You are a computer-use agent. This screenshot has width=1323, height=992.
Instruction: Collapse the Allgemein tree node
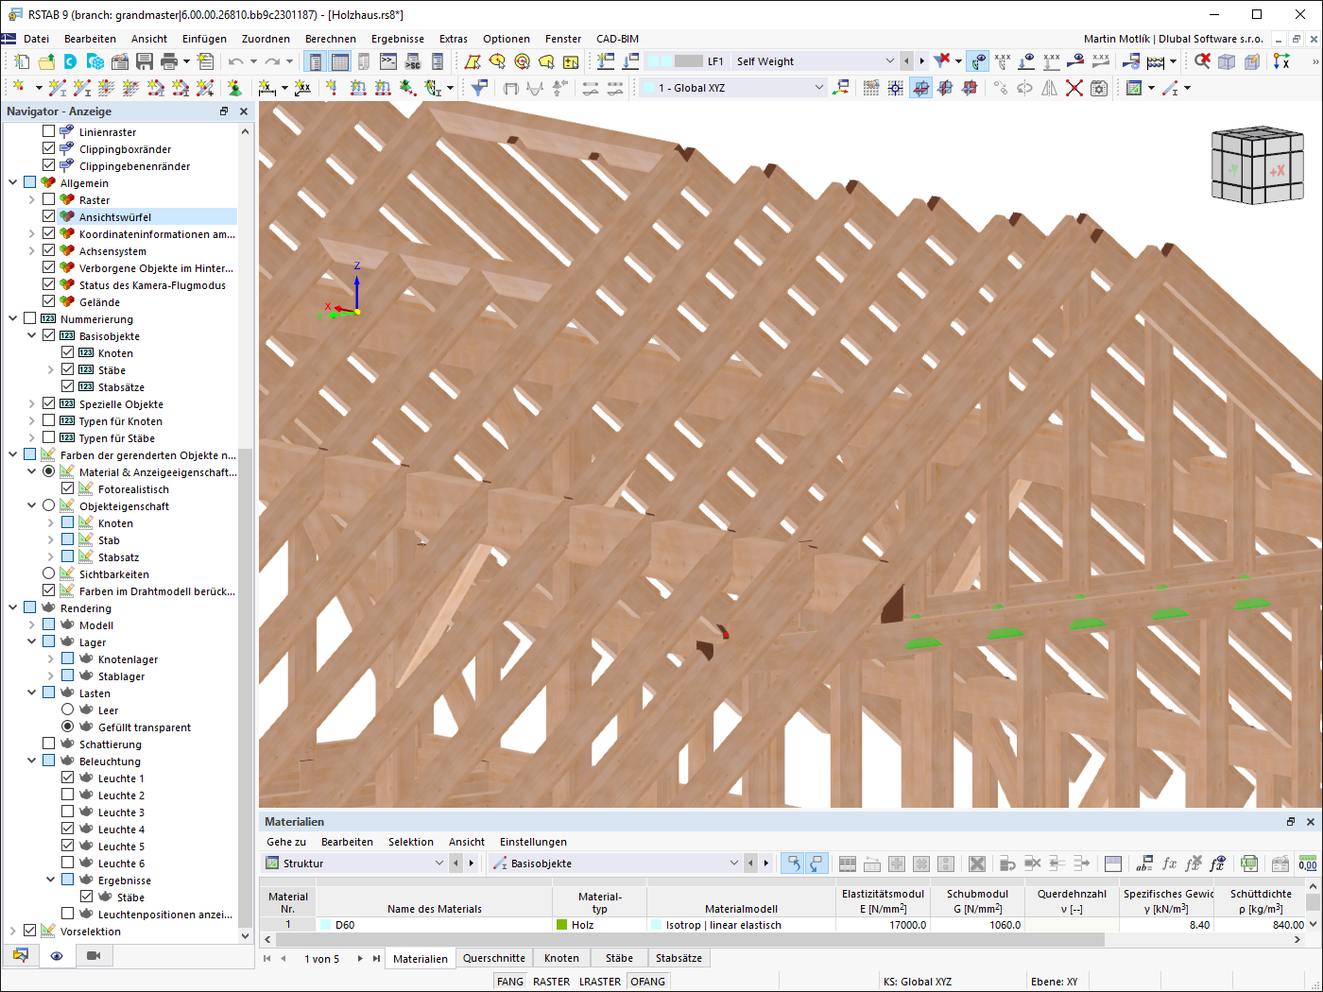[12, 182]
